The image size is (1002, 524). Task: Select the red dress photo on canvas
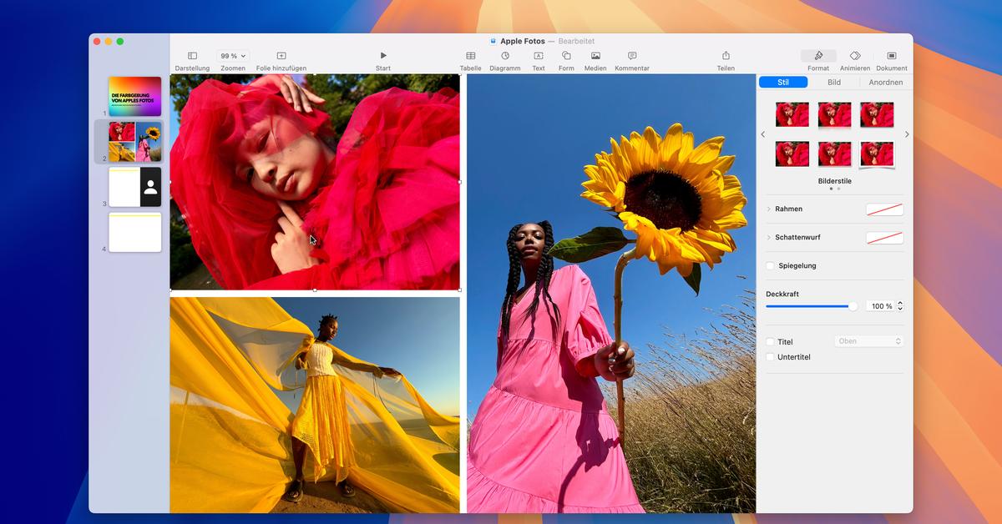(x=315, y=182)
